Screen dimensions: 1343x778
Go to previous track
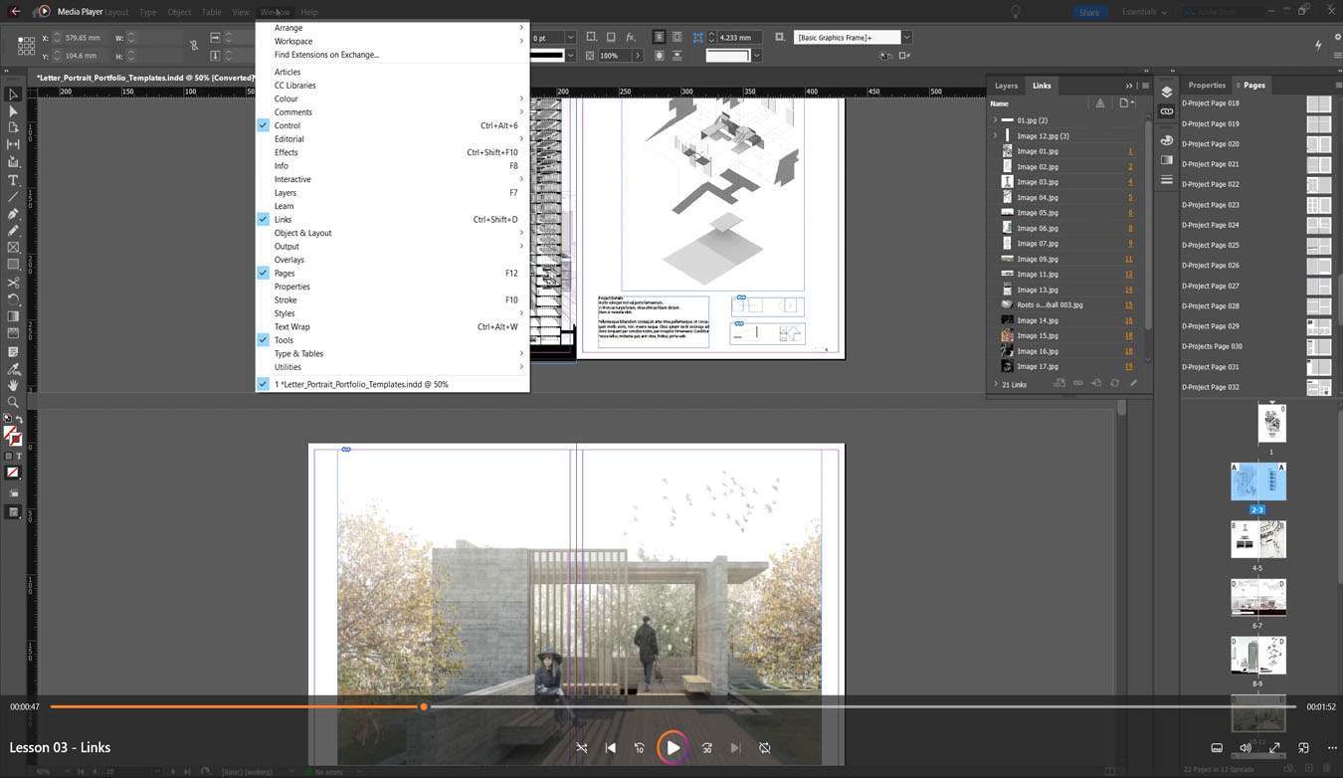coord(611,748)
